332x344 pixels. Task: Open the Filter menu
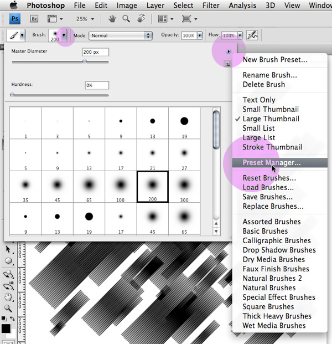point(211,5)
